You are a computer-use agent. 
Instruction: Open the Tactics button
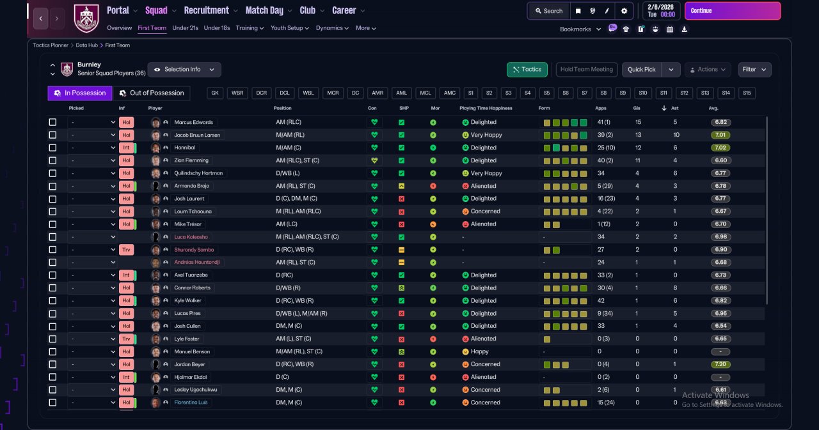tap(527, 69)
